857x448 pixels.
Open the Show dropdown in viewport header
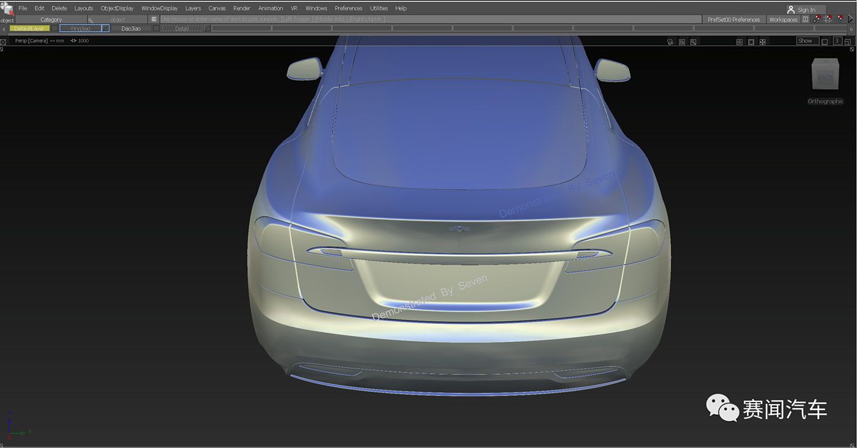point(807,41)
